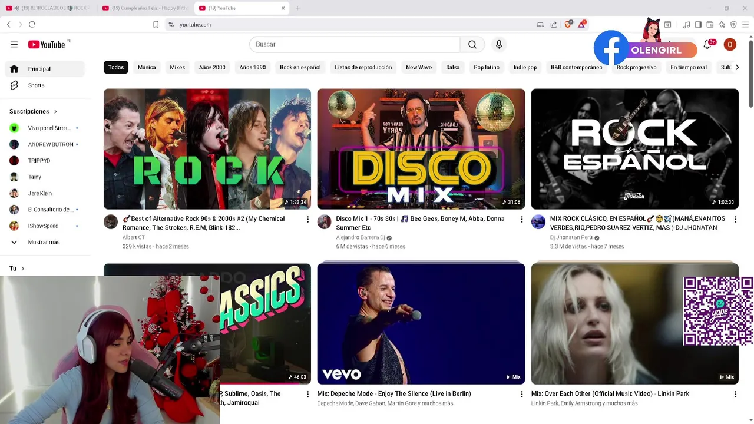
Task: Open options for Linkin Park mix
Action: point(735,394)
